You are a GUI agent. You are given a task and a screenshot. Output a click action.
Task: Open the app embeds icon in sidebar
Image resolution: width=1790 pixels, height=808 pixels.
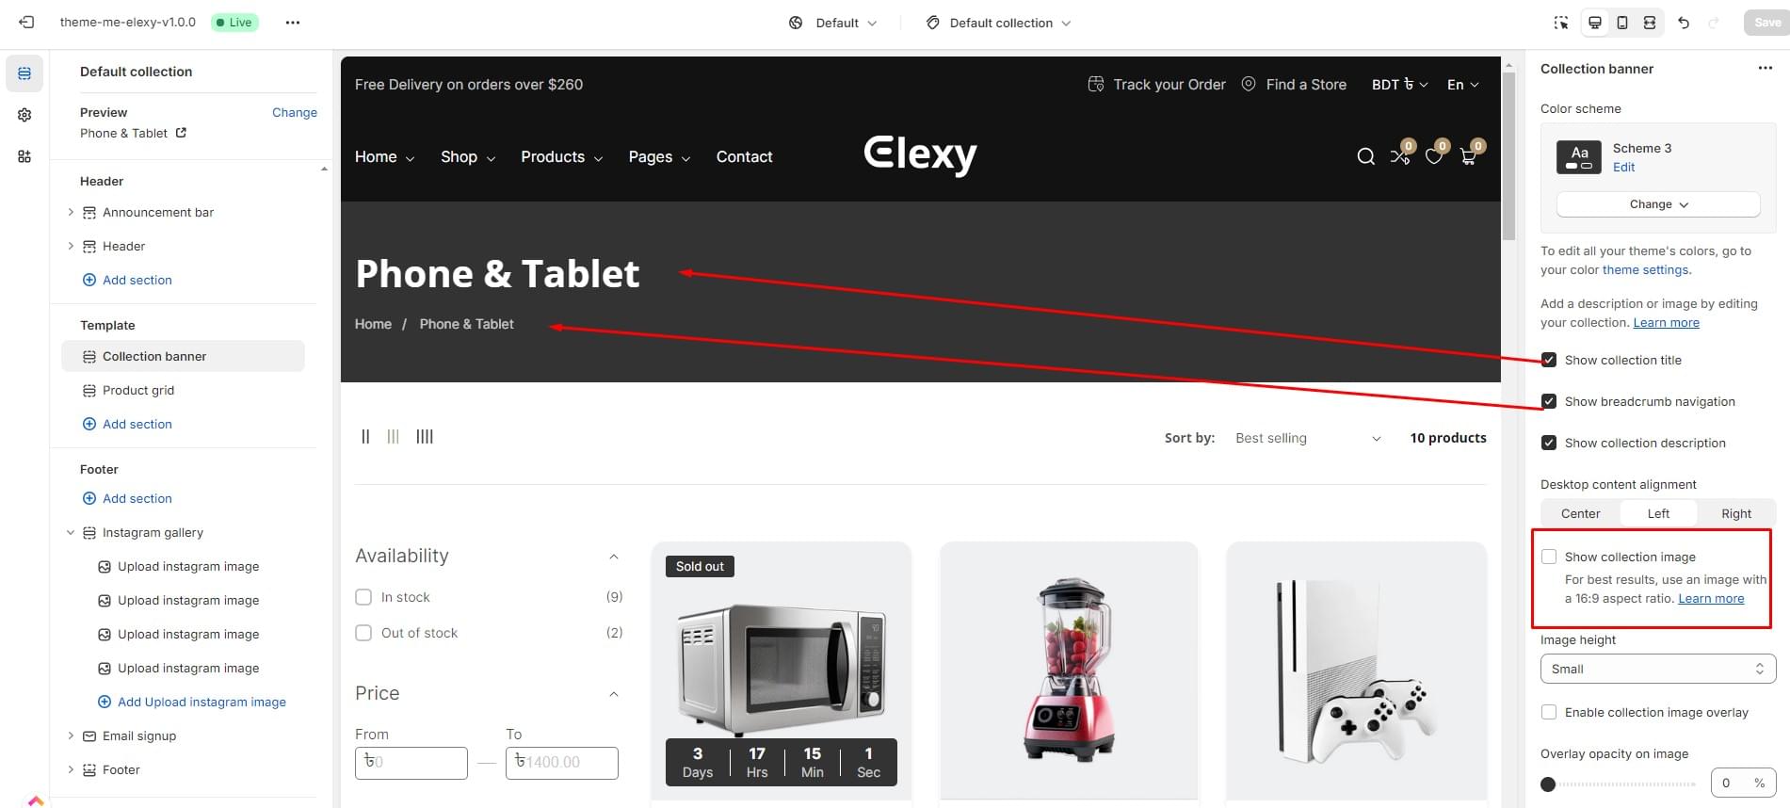pos(24,156)
